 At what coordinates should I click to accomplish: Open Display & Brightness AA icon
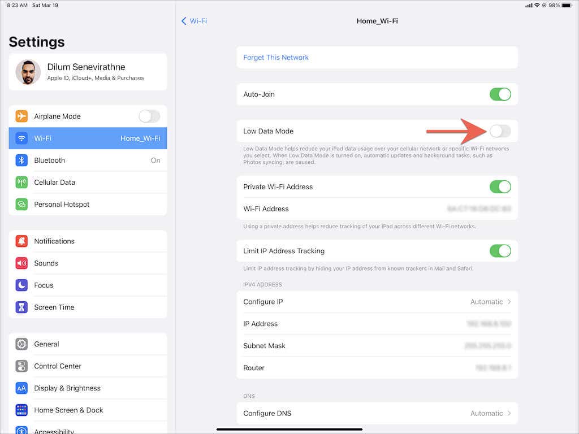tap(21, 388)
